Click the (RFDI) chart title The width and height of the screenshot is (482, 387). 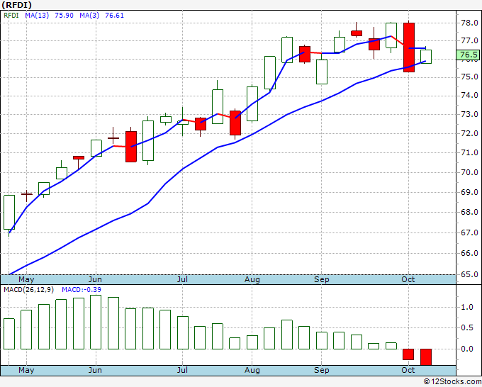(x=16, y=5)
